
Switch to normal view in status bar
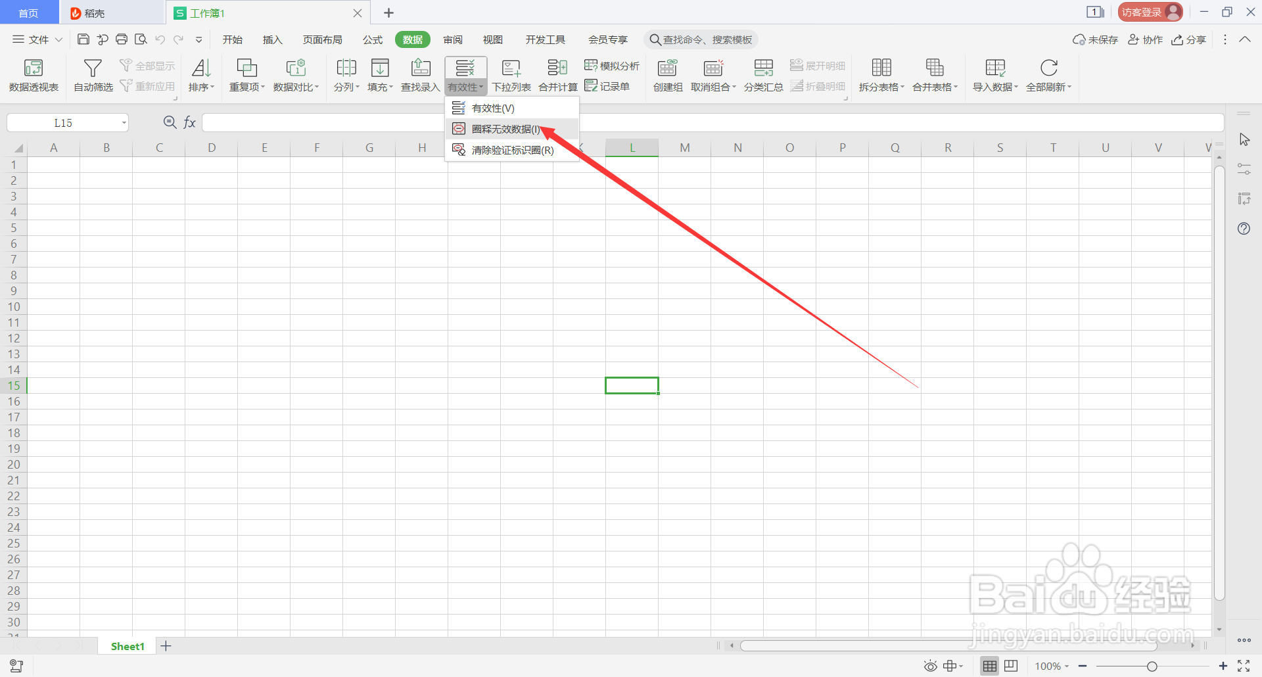(x=989, y=666)
